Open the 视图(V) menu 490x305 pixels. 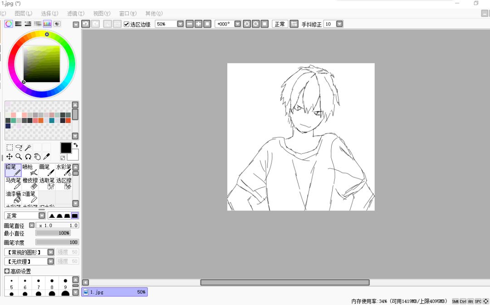[x=102, y=14]
